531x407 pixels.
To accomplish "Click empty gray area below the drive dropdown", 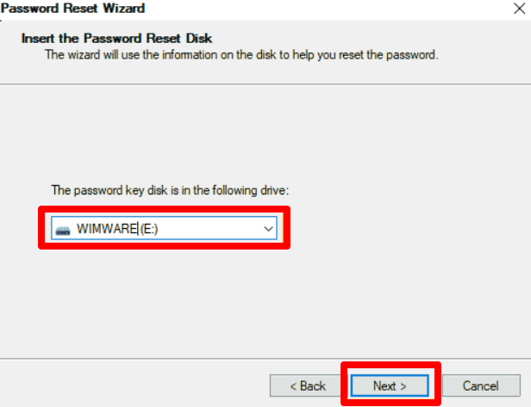I will coord(259,301).
